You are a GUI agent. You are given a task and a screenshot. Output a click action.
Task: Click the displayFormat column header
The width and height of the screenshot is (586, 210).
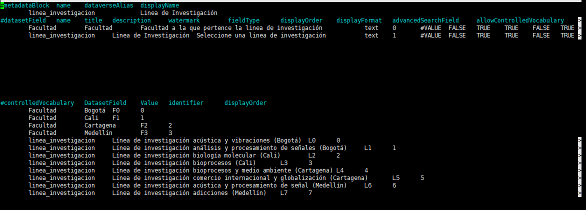click(x=358, y=20)
